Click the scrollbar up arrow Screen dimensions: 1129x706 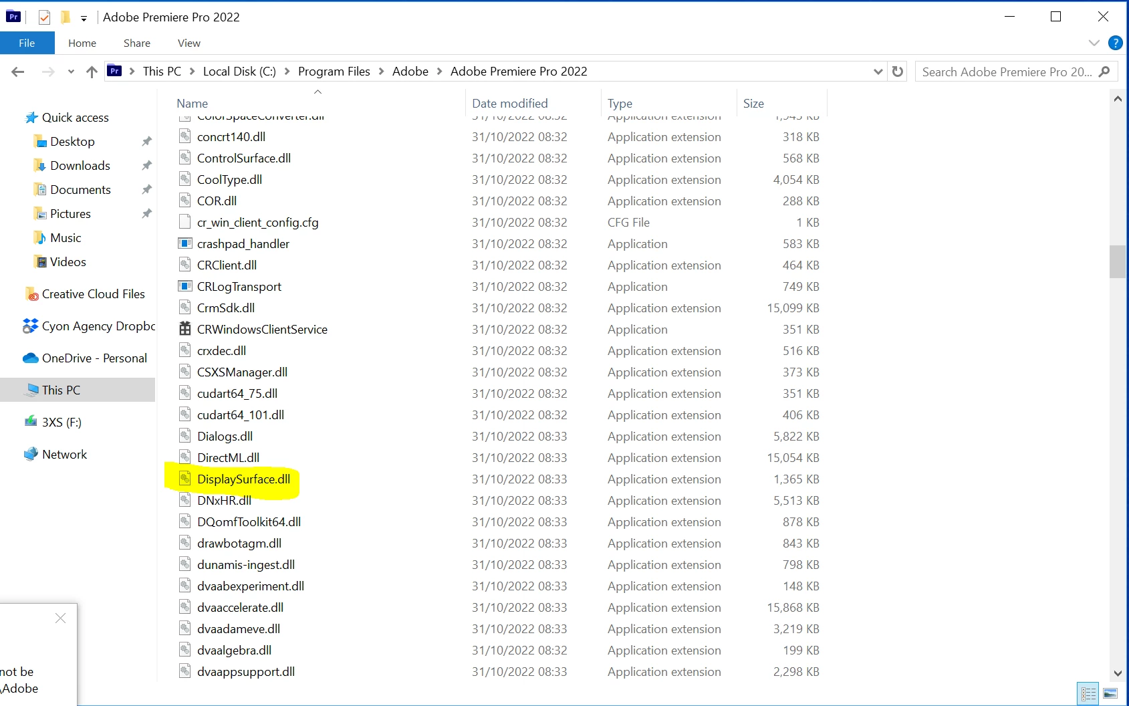1117,98
